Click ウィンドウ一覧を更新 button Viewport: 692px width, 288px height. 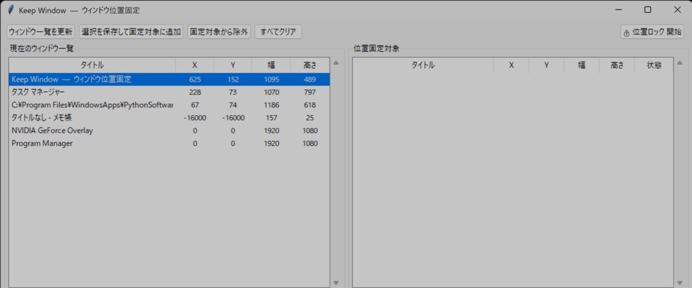pyautogui.click(x=41, y=32)
